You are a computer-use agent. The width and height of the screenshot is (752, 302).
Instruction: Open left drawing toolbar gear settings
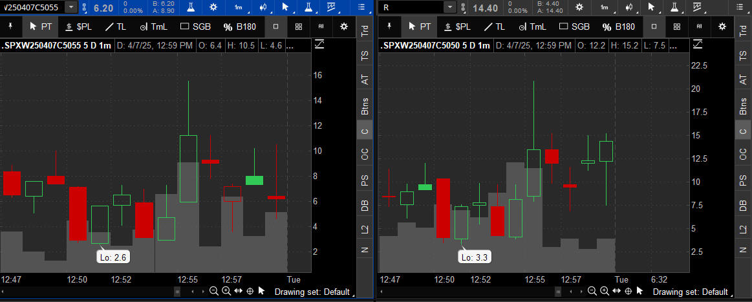click(x=344, y=27)
